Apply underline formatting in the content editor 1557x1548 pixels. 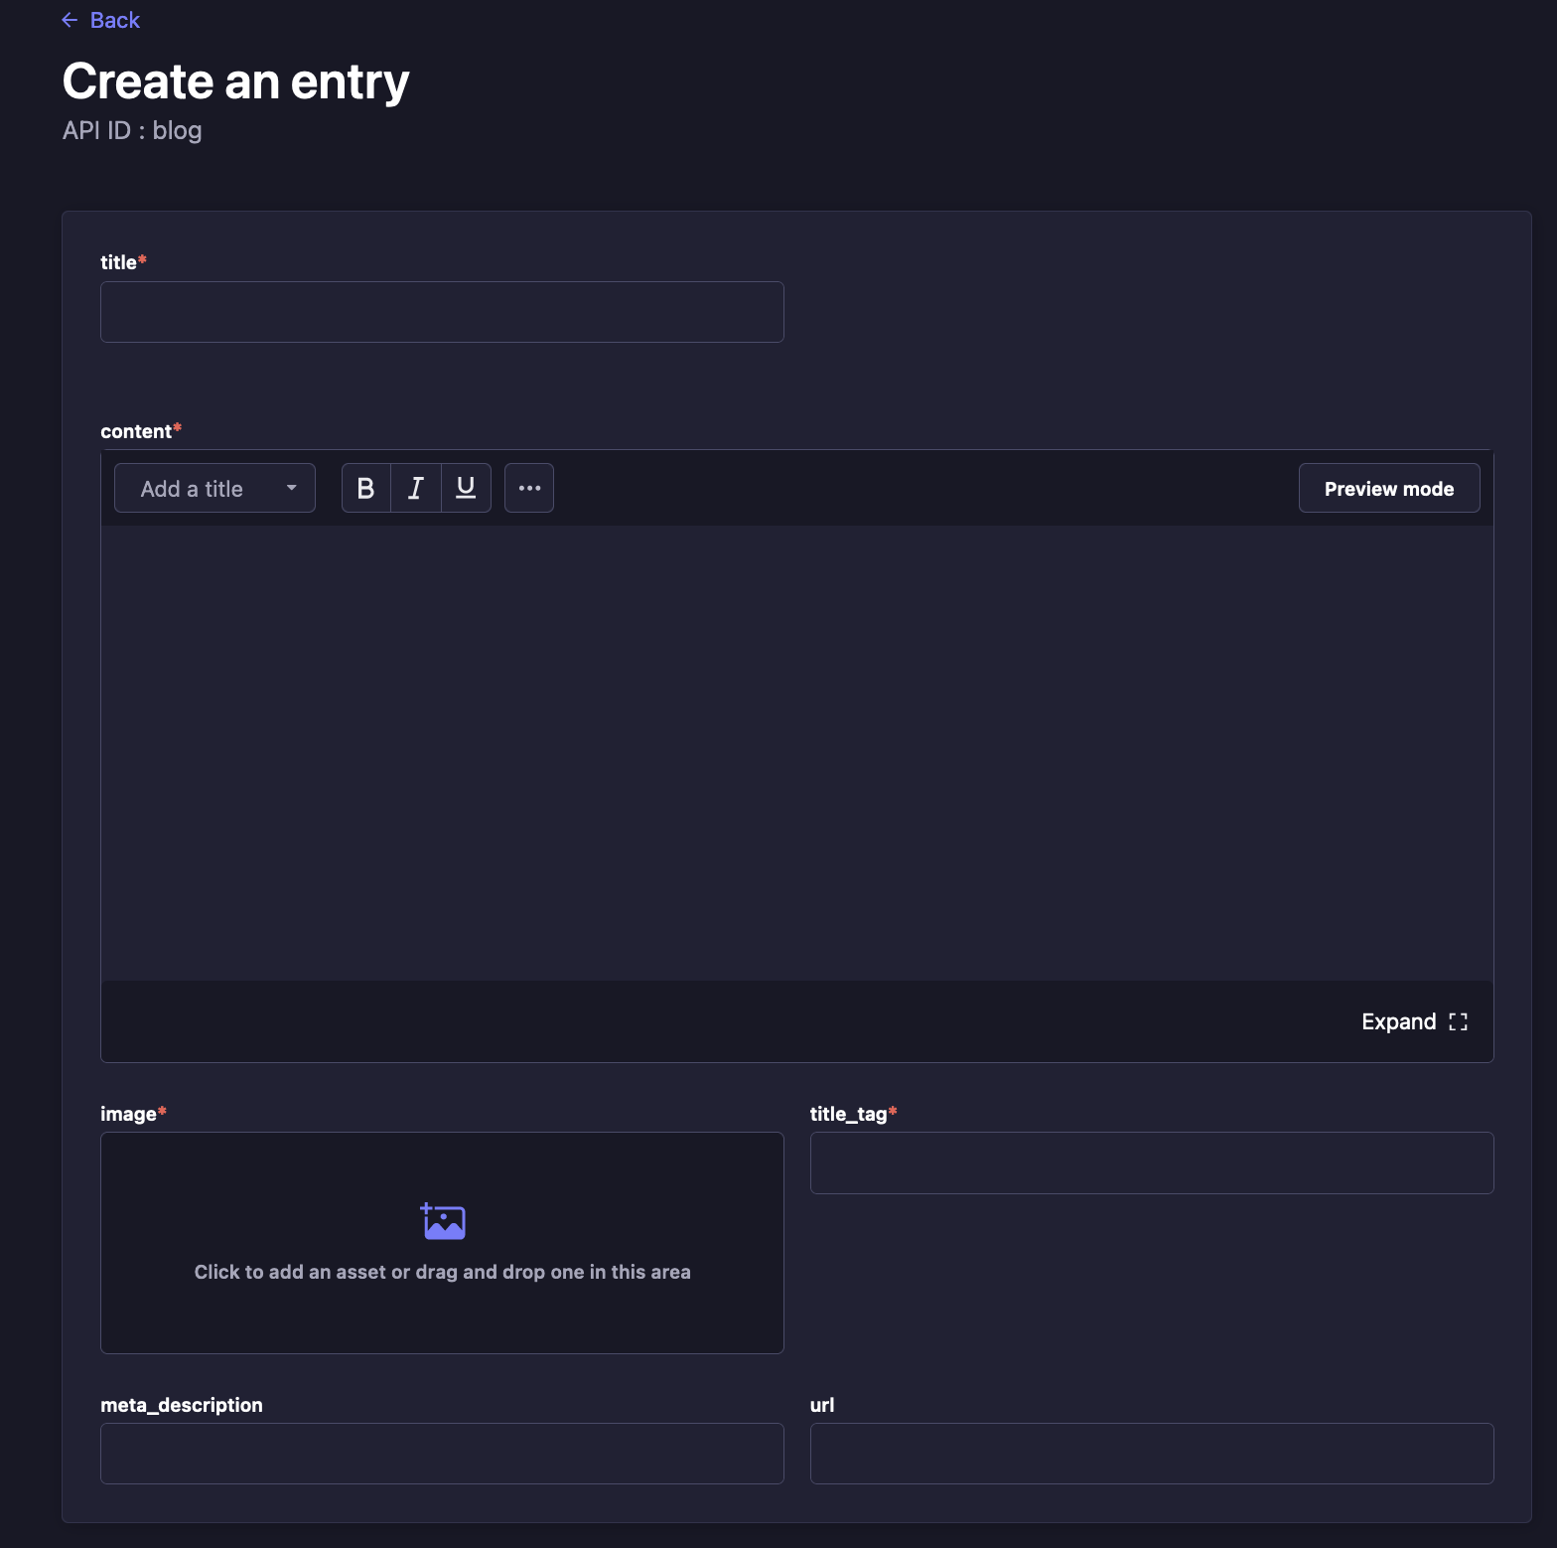[x=465, y=488]
